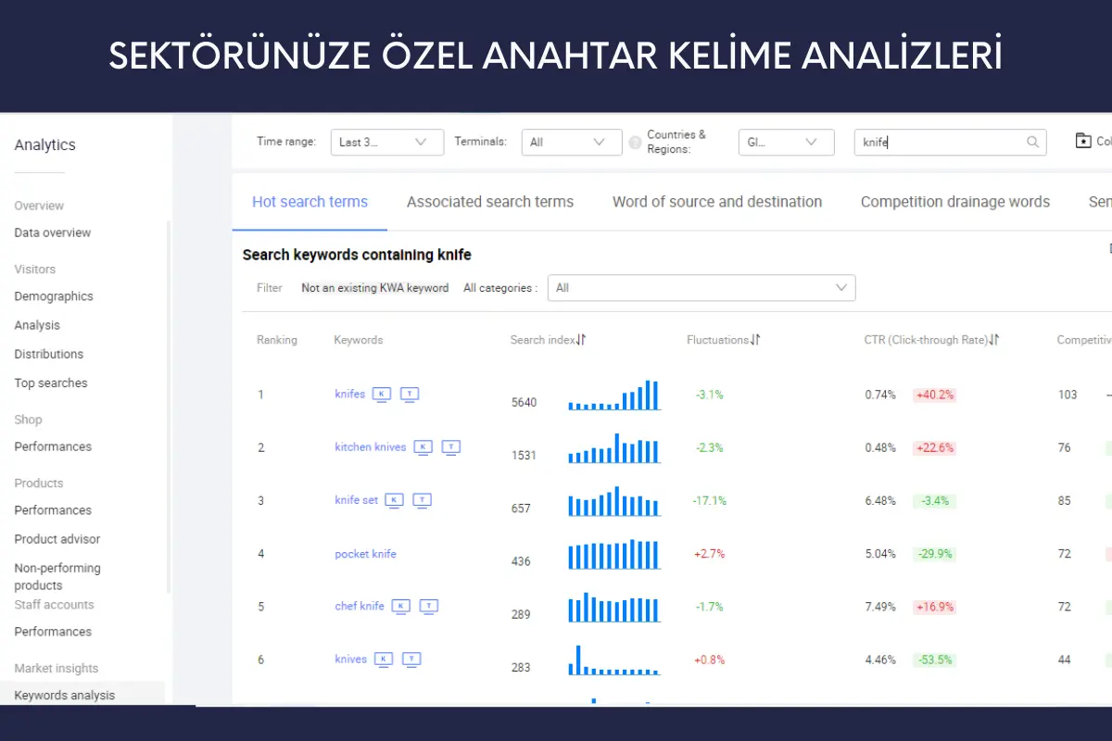Toggle Not an existing KWA keyword filter
Image resolution: width=1112 pixels, height=741 pixels.
click(x=374, y=288)
